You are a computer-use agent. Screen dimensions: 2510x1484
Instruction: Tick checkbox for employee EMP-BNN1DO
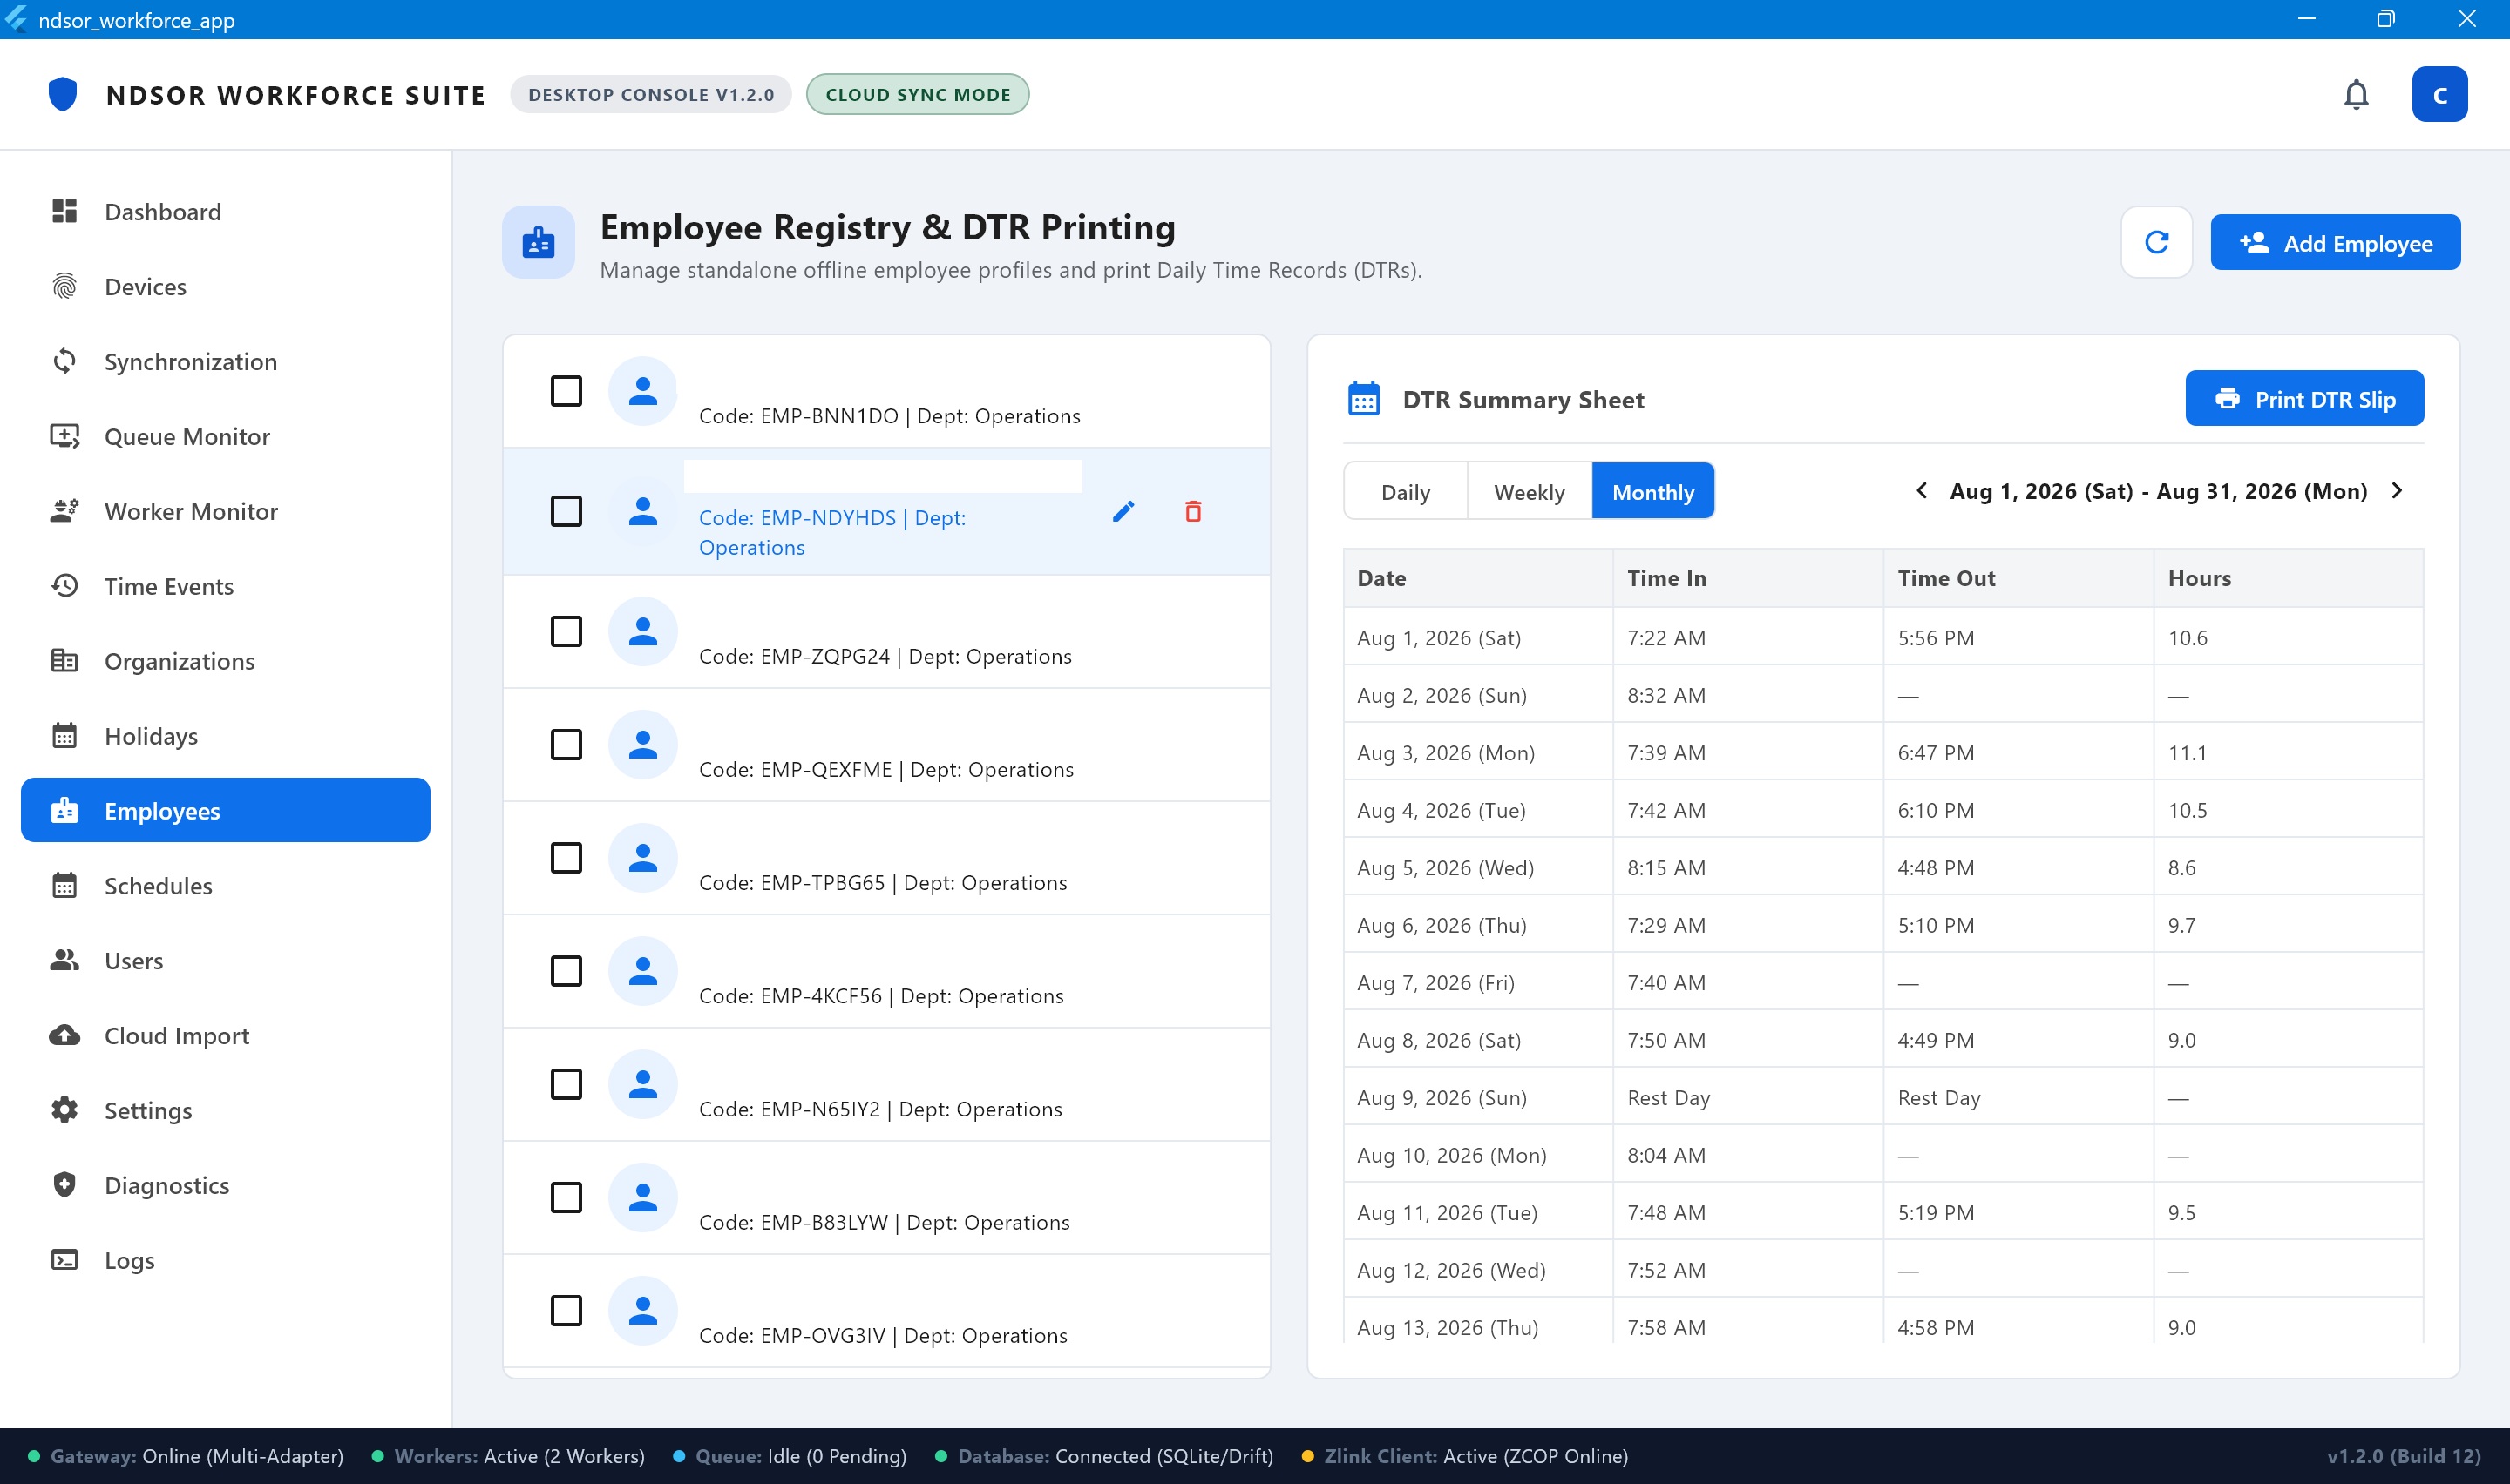566,391
